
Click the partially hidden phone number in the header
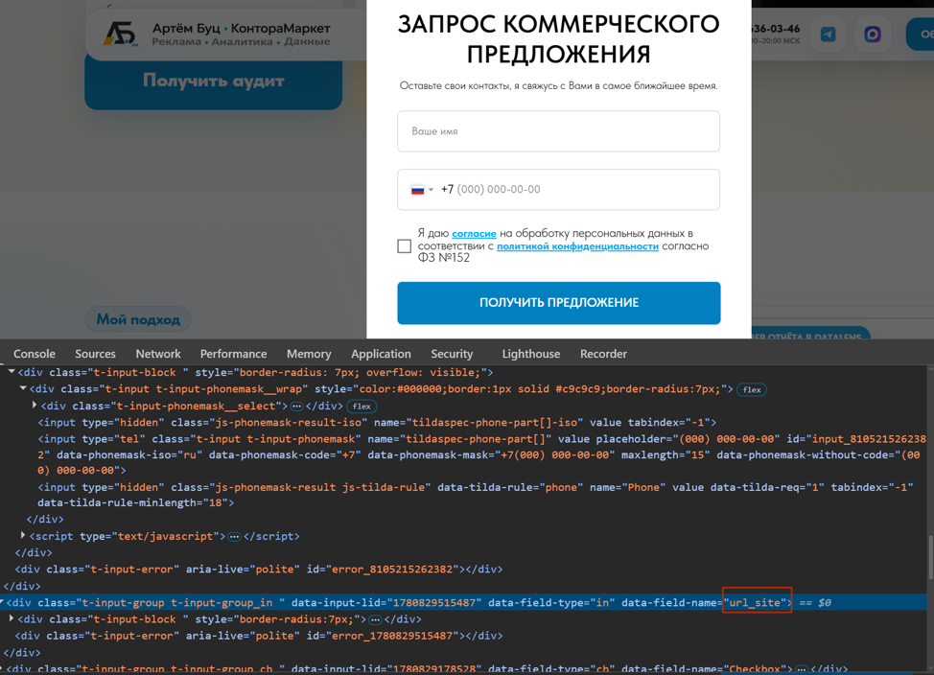coord(776,29)
